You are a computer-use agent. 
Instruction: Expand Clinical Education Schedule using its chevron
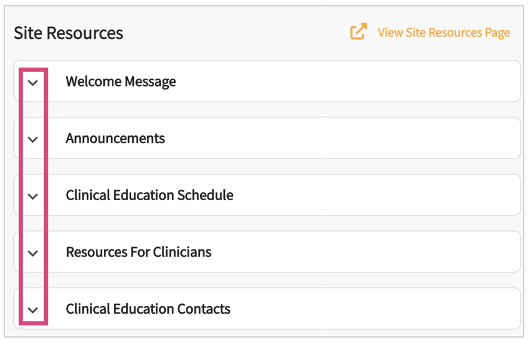[x=33, y=196]
